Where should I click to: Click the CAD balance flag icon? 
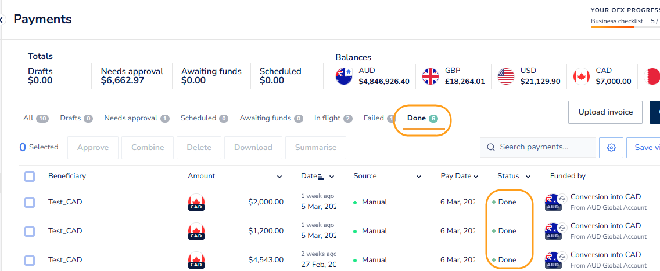(582, 76)
